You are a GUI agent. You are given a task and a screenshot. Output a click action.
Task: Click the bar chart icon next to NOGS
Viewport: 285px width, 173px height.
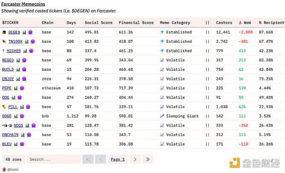27,125
